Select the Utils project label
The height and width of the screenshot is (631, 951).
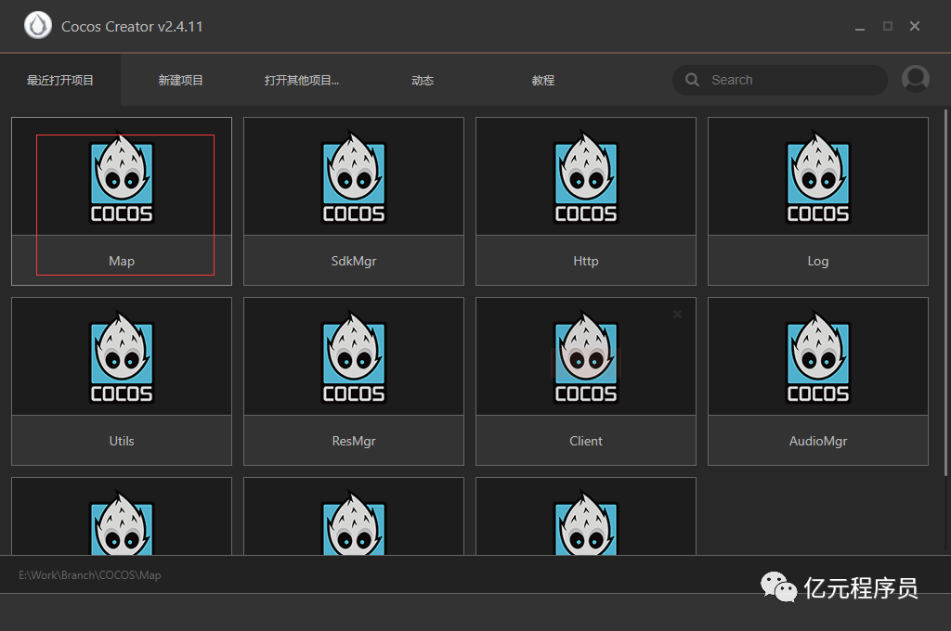tap(122, 442)
